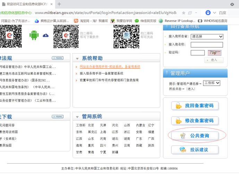Open the 工信部 management user dropdown
The image size is (239, 174).
click(x=212, y=83)
